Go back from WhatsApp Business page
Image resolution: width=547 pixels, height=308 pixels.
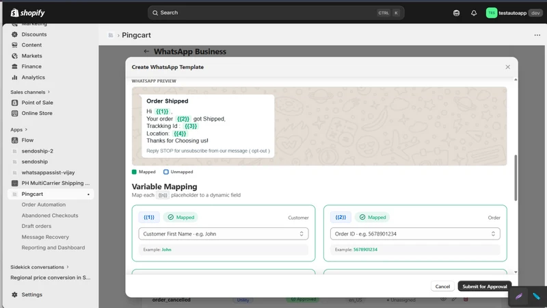click(146, 51)
